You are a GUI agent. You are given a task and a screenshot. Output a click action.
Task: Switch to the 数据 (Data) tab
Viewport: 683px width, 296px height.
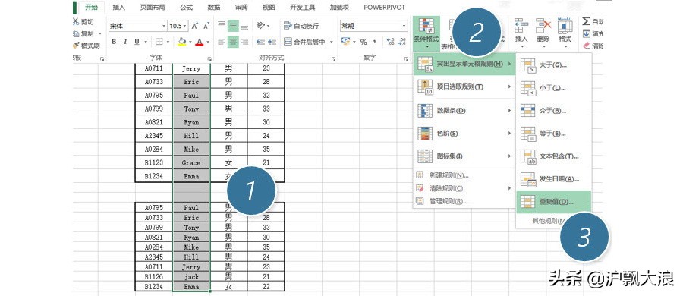pyautogui.click(x=214, y=8)
